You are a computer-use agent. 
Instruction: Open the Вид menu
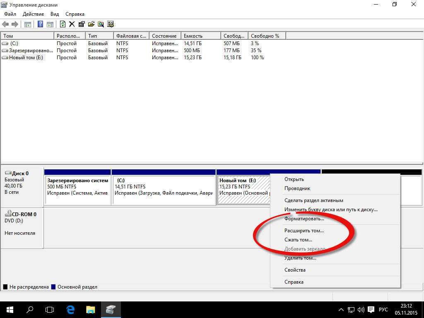pyautogui.click(x=54, y=14)
